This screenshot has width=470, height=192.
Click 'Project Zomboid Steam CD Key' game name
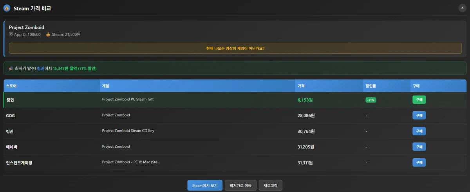[128, 130]
